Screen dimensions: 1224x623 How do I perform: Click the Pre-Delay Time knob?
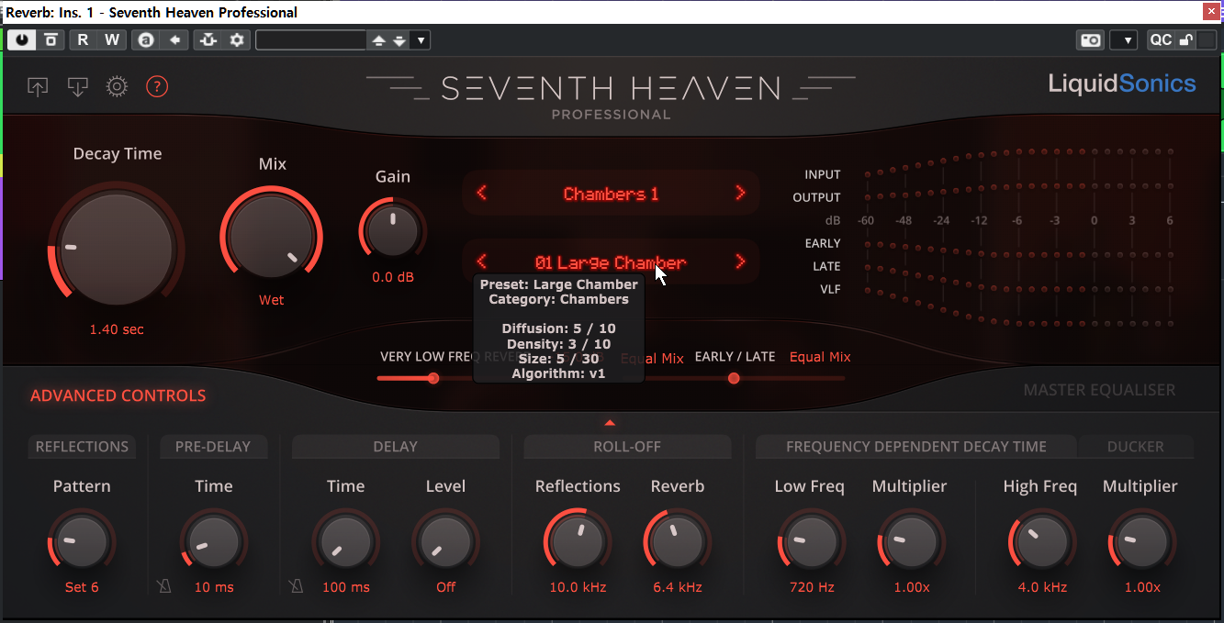(213, 541)
